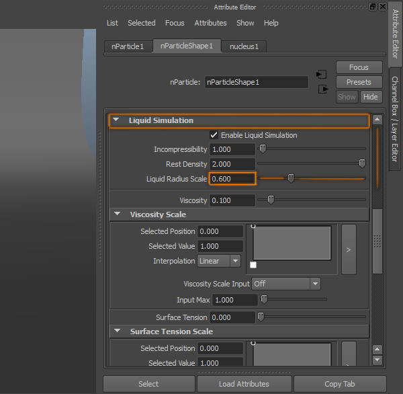Screen dimensions: 403x394
Task: Delete ramp point via white square marker
Action: 253,265
